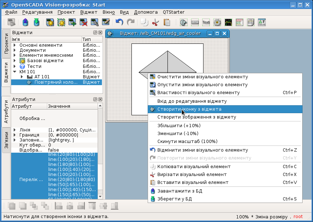Select the Text primitive widget tool
Viewport: 313px width, 222px height.
pos(206,22)
